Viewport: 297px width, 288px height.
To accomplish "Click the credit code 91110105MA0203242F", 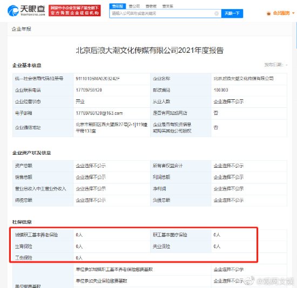I will pyautogui.click(x=98, y=79).
